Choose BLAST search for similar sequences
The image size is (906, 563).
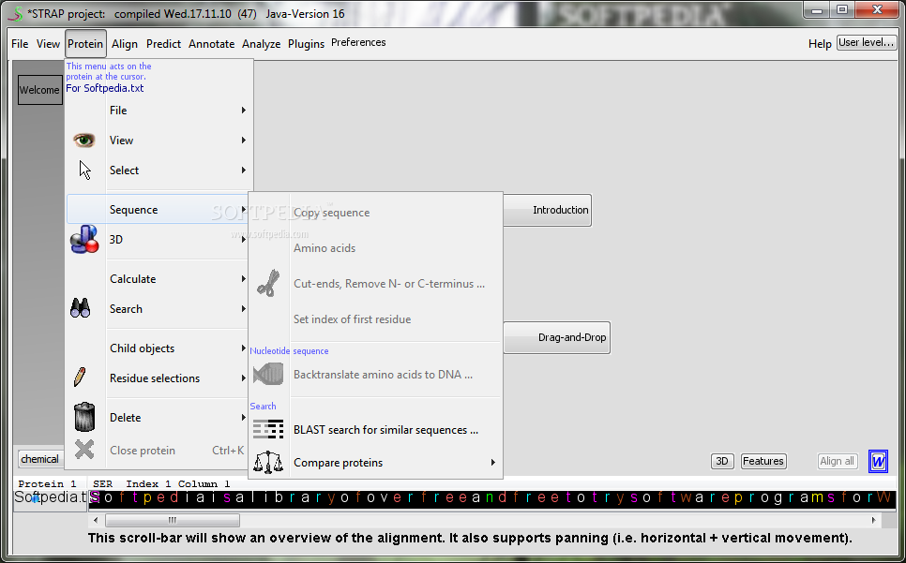pos(385,430)
